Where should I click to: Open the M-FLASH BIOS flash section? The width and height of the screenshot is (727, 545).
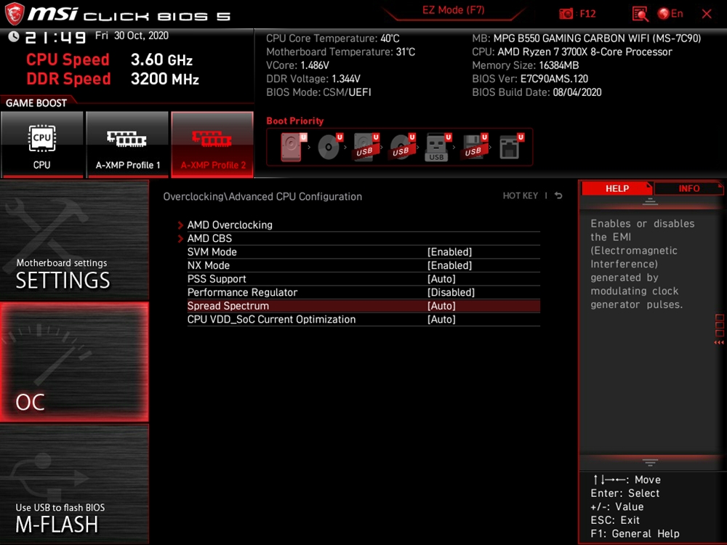[74, 484]
